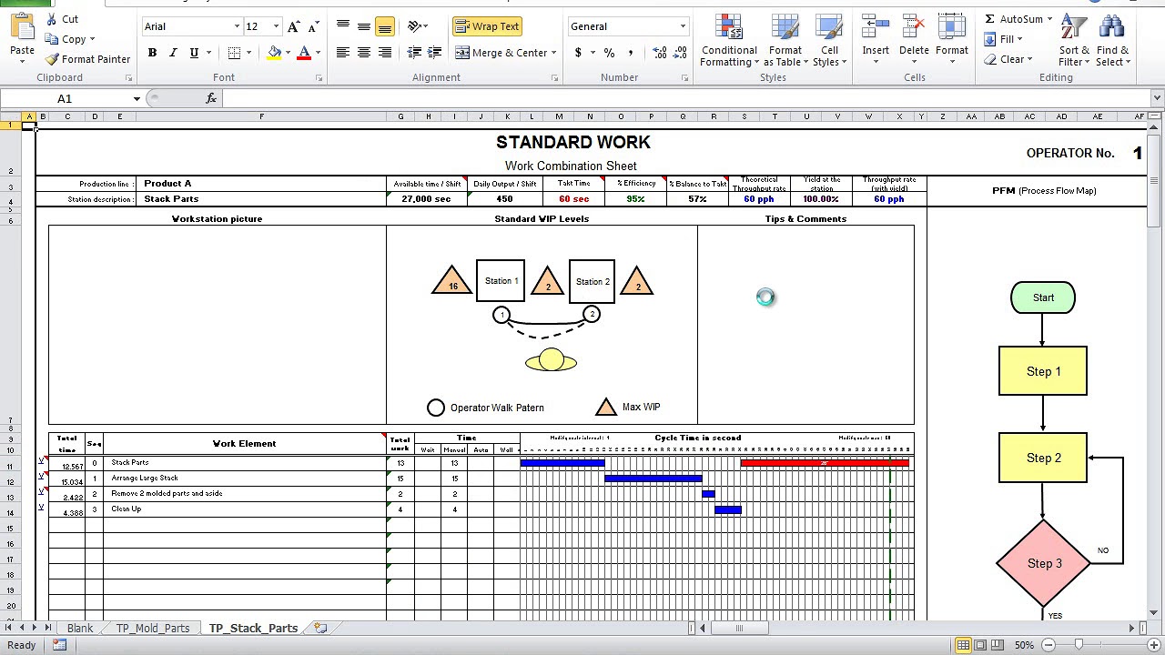Select TP_Stack_Parts sheet tab

pos(253,628)
